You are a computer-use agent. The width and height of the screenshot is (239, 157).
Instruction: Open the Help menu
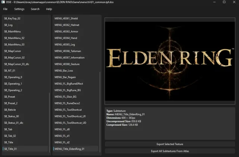pos(49,9)
